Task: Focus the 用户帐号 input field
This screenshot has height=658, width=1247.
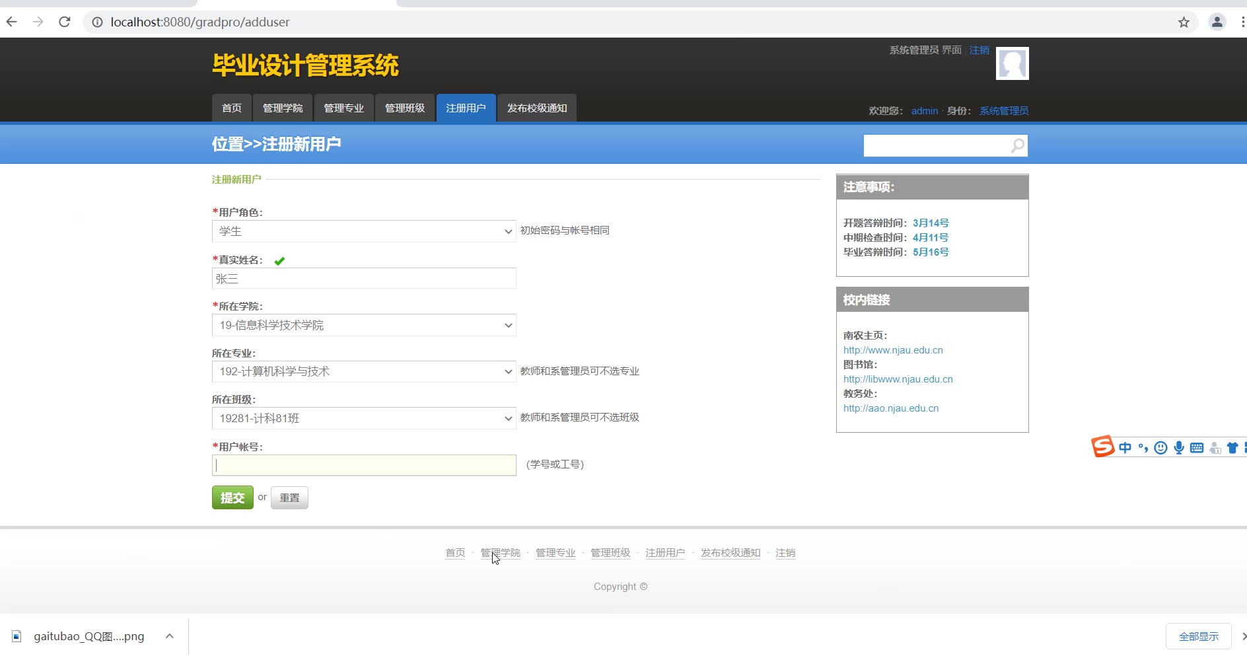Action: 364,465
